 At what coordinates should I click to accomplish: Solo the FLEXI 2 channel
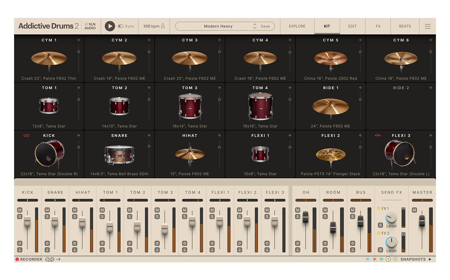coord(239,217)
